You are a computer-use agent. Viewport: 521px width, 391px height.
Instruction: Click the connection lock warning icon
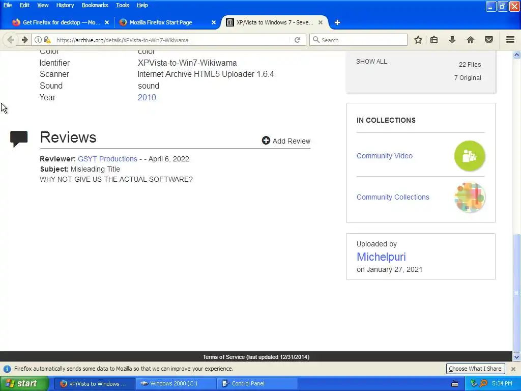click(x=47, y=40)
